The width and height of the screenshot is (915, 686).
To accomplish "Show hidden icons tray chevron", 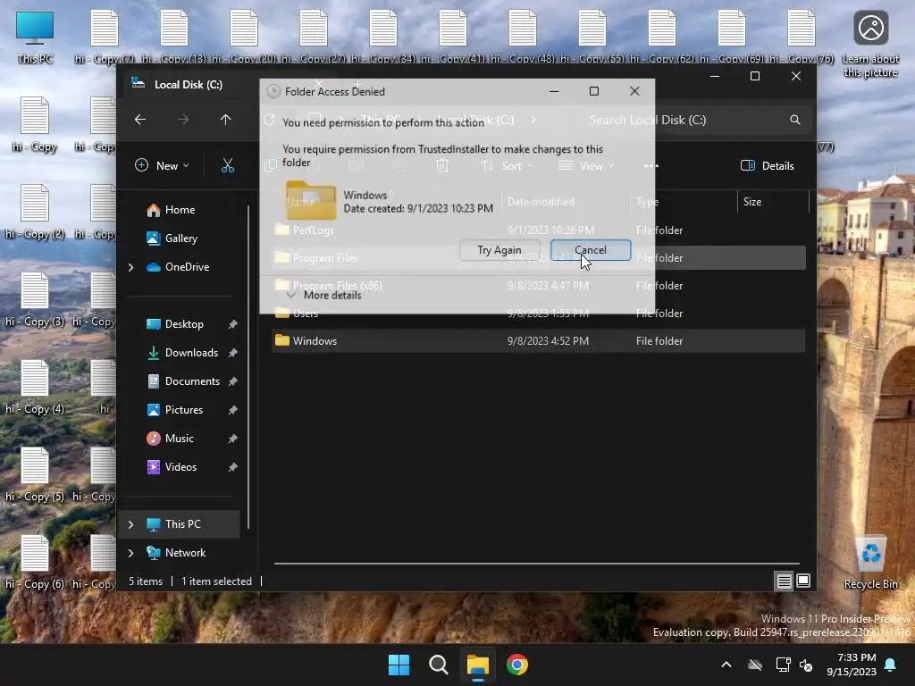I will tap(726, 665).
